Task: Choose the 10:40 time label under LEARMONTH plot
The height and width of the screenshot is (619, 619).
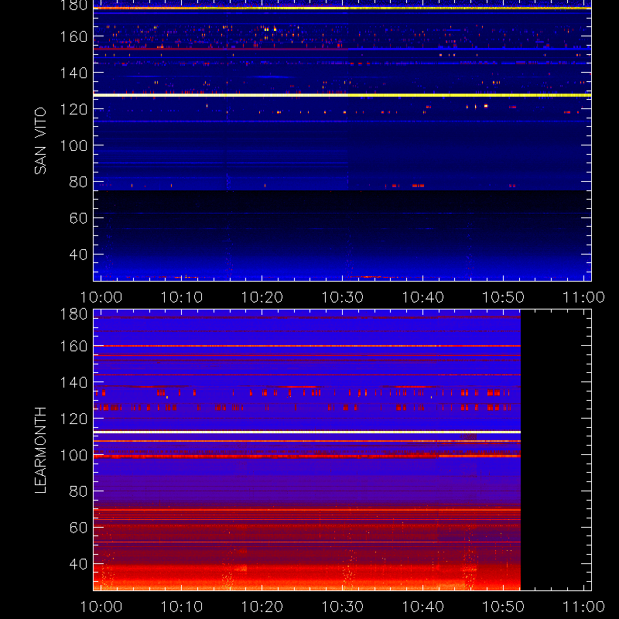Action: [422, 607]
